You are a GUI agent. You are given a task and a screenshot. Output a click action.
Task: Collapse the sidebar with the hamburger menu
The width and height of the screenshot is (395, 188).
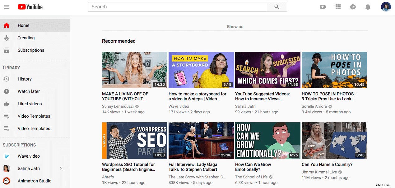coord(7,7)
